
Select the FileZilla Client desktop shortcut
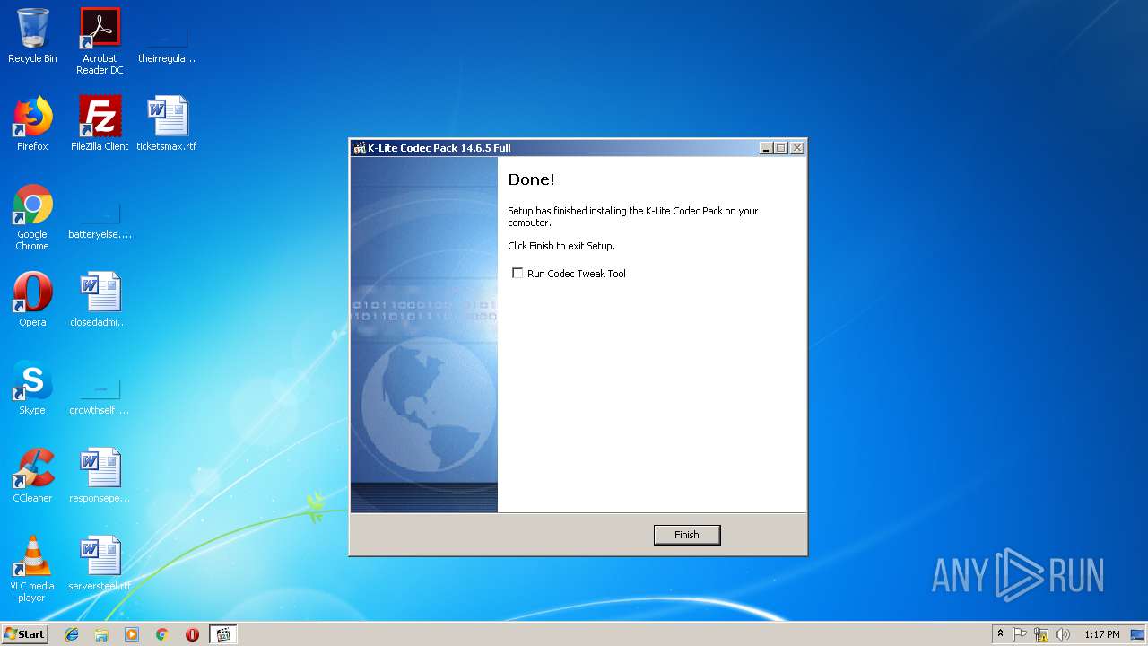tap(100, 124)
